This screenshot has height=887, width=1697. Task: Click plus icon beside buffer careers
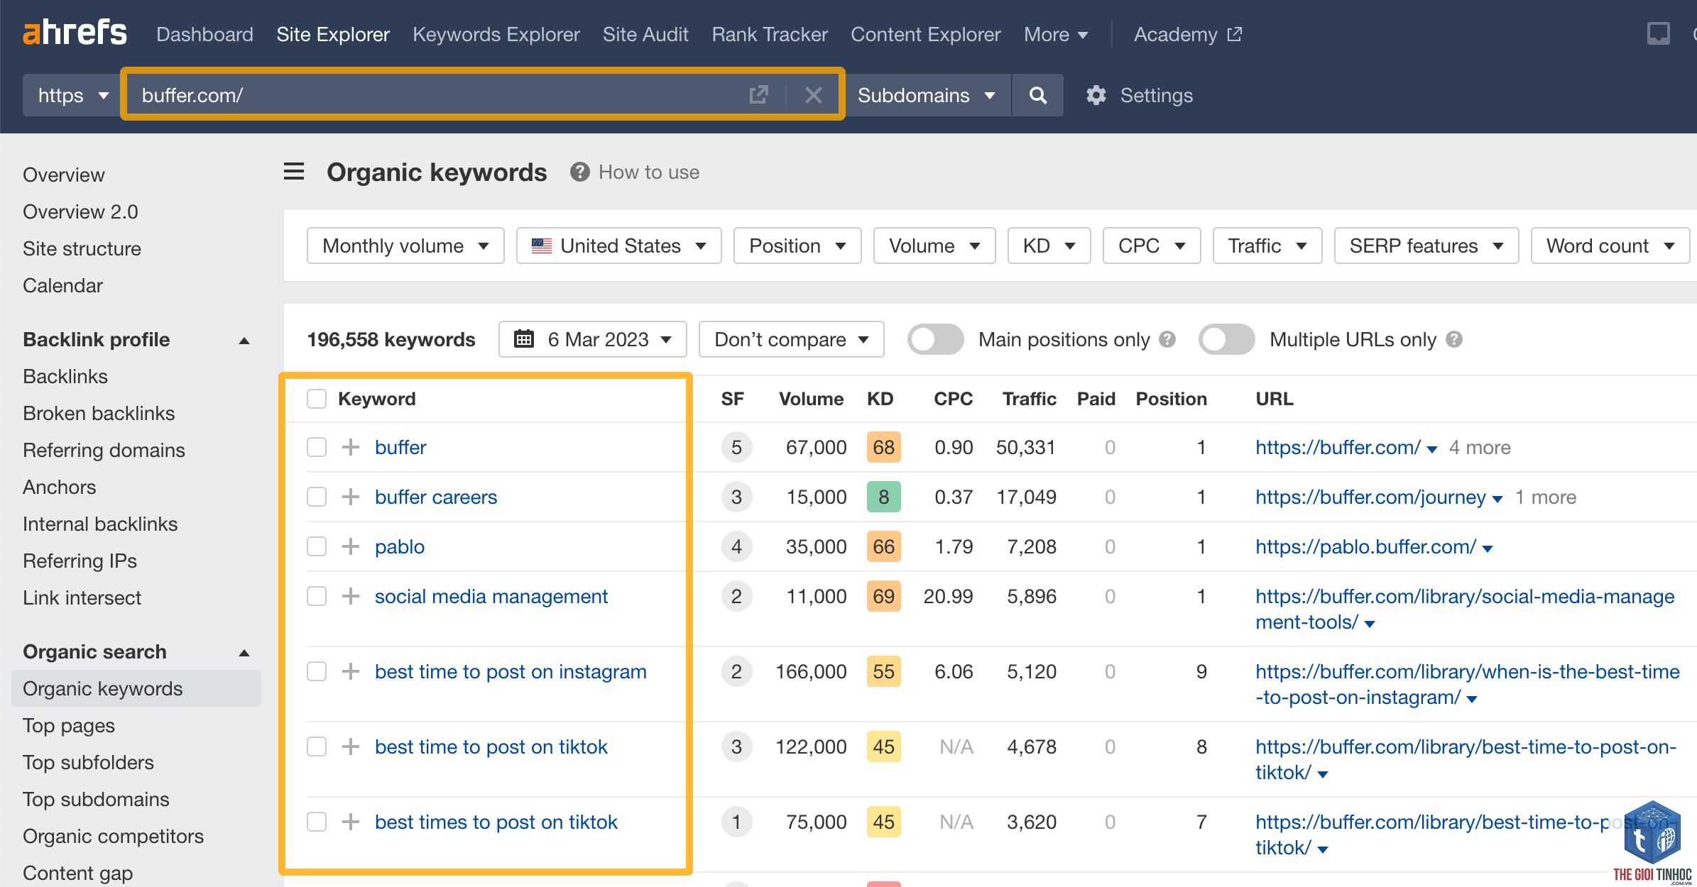coord(350,497)
